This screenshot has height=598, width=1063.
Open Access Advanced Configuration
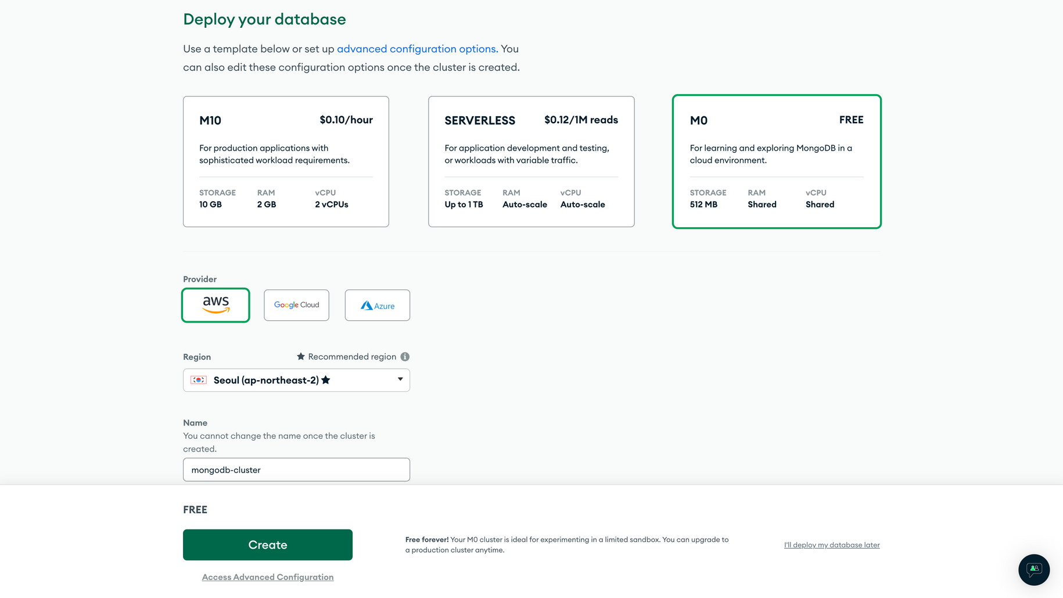[x=267, y=576]
